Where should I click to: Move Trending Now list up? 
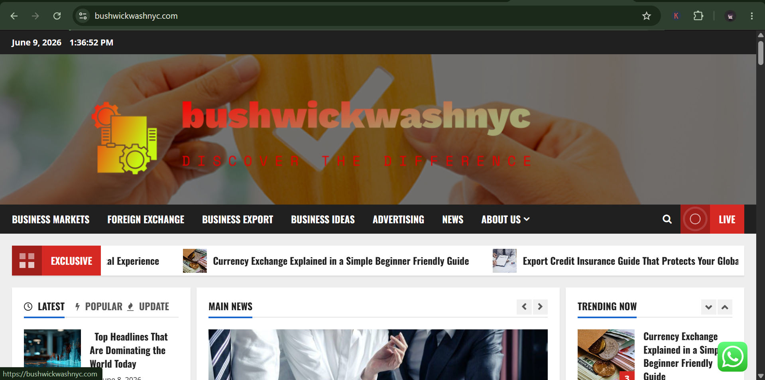click(725, 307)
